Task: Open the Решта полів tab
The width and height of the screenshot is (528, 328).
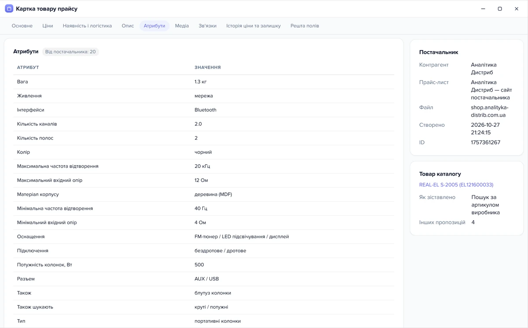Action: click(x=305, y=26)
